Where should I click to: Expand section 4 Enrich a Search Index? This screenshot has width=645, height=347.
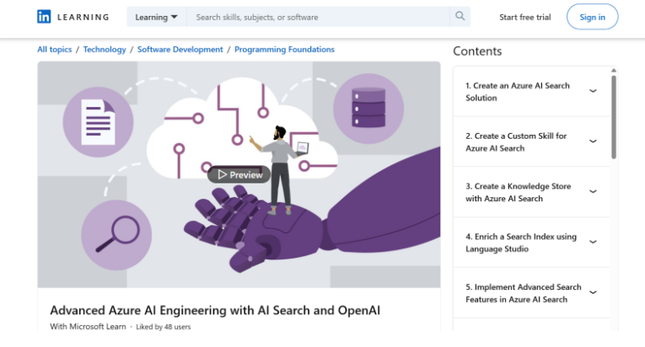[531, 243]
